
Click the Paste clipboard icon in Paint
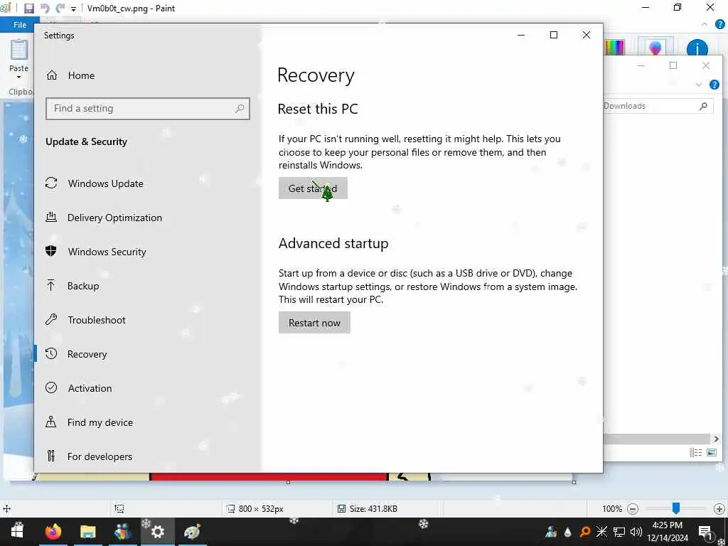19,50
